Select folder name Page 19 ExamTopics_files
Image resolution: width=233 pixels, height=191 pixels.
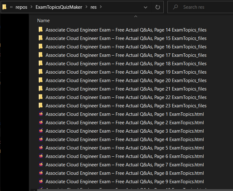126,72
